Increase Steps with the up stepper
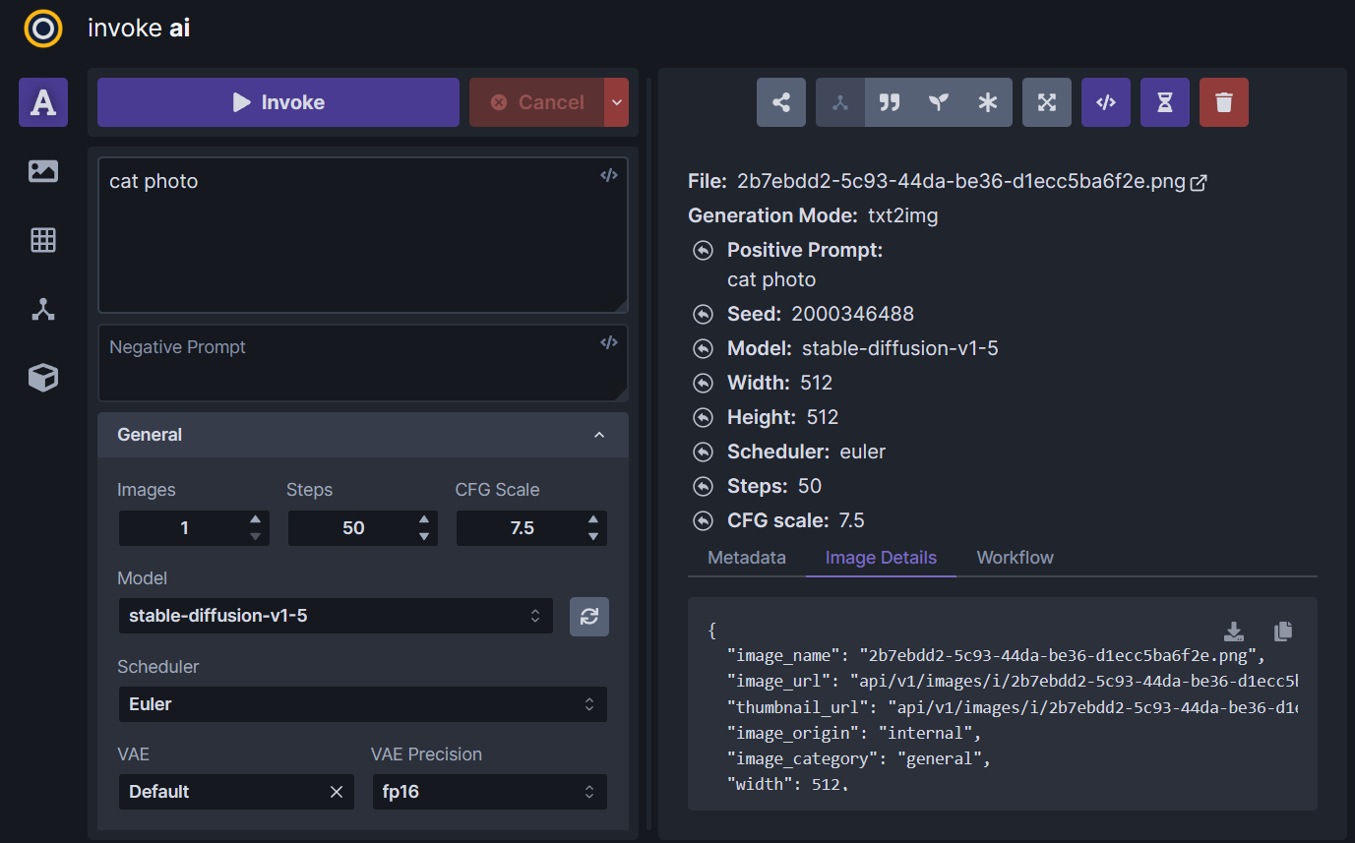The image size is (1355, 843). [x=423, y=520]
